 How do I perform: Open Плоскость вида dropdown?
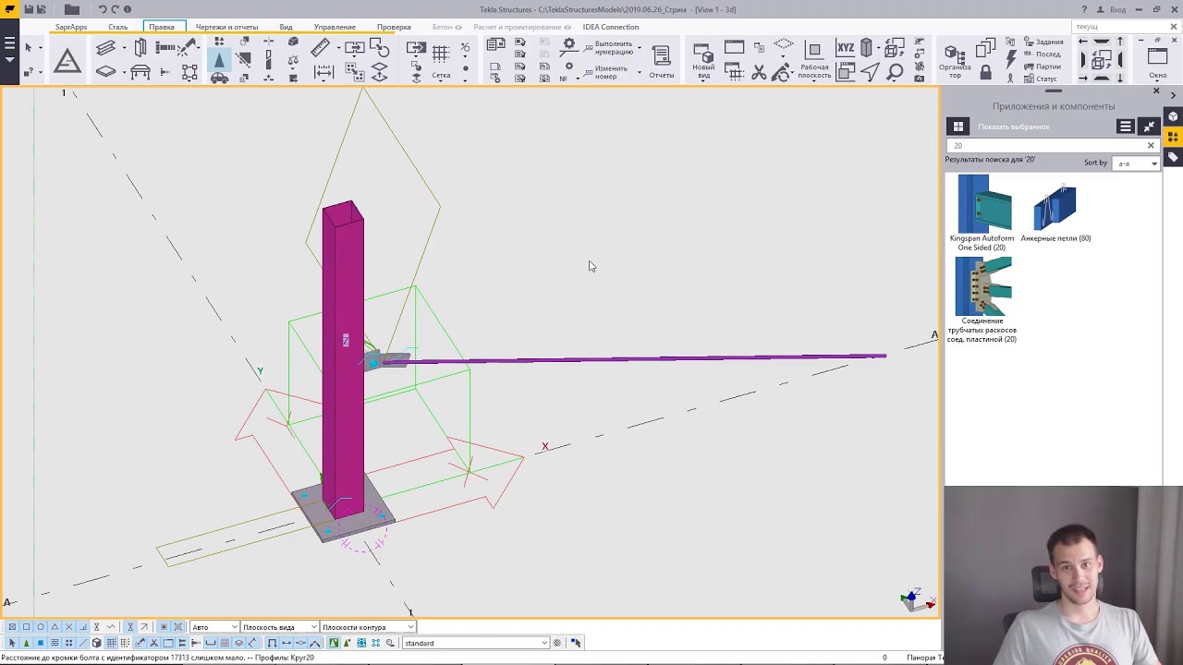[278, 627]
